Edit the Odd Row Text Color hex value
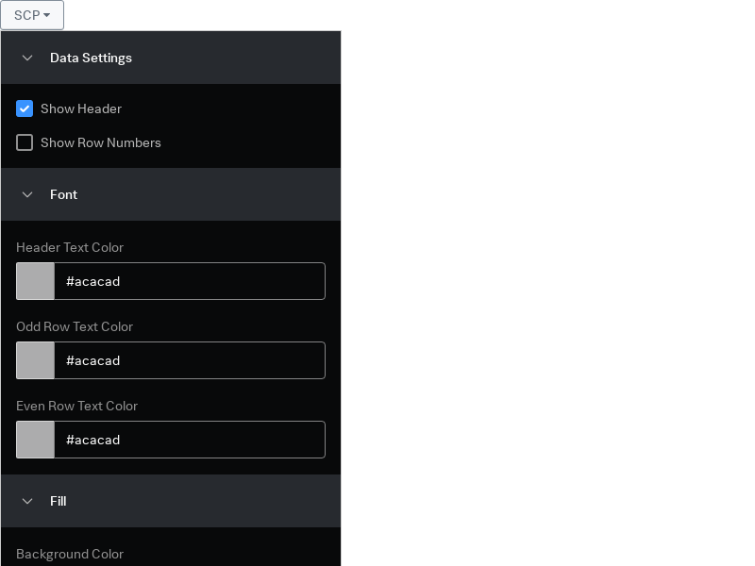Screen dimensions: 755x566 [190, 360]
